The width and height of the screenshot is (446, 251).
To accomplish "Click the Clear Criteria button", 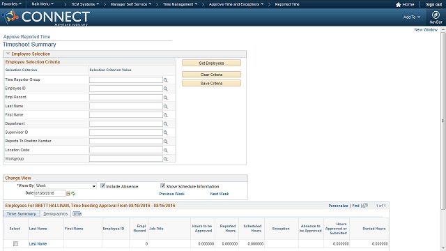I will click(211, 75).
